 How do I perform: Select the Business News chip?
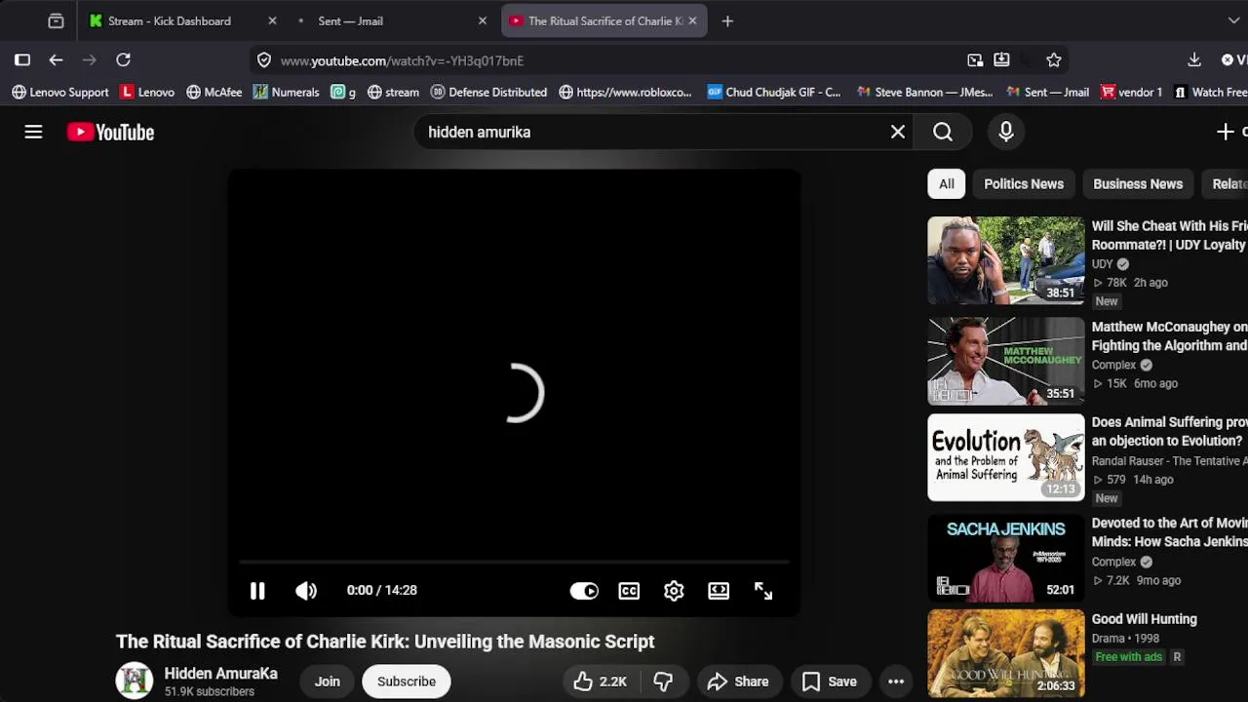point(1138,184)
